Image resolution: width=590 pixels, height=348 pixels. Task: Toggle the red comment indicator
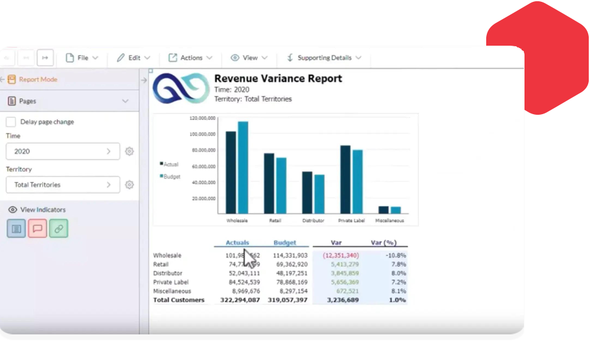(x=38, y=228)
